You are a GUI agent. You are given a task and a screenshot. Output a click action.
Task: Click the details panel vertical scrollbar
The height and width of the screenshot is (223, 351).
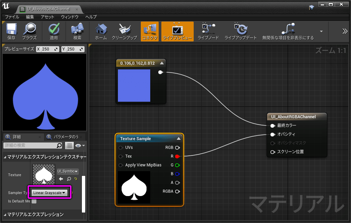click(x=84, y=194)
